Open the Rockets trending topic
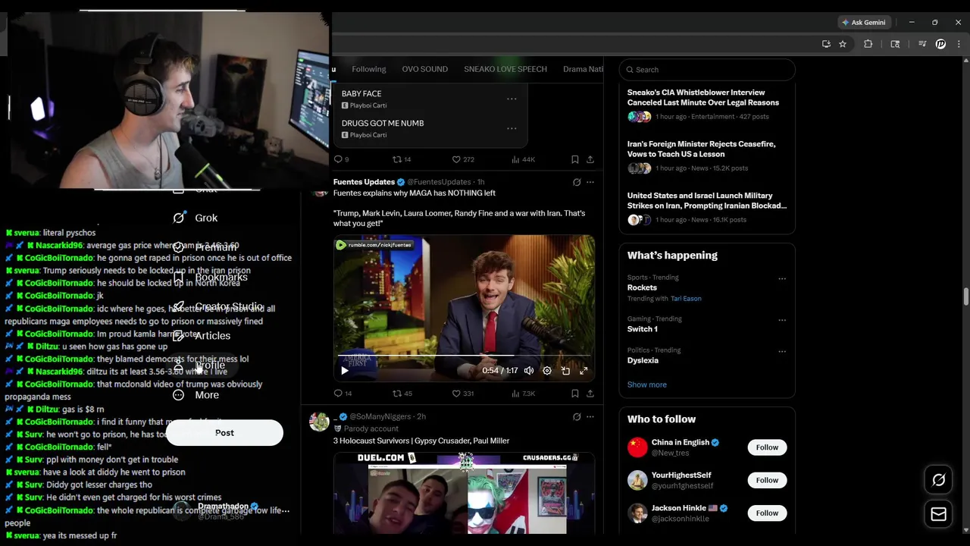970x546 pixels. click(x=642, y=287)
